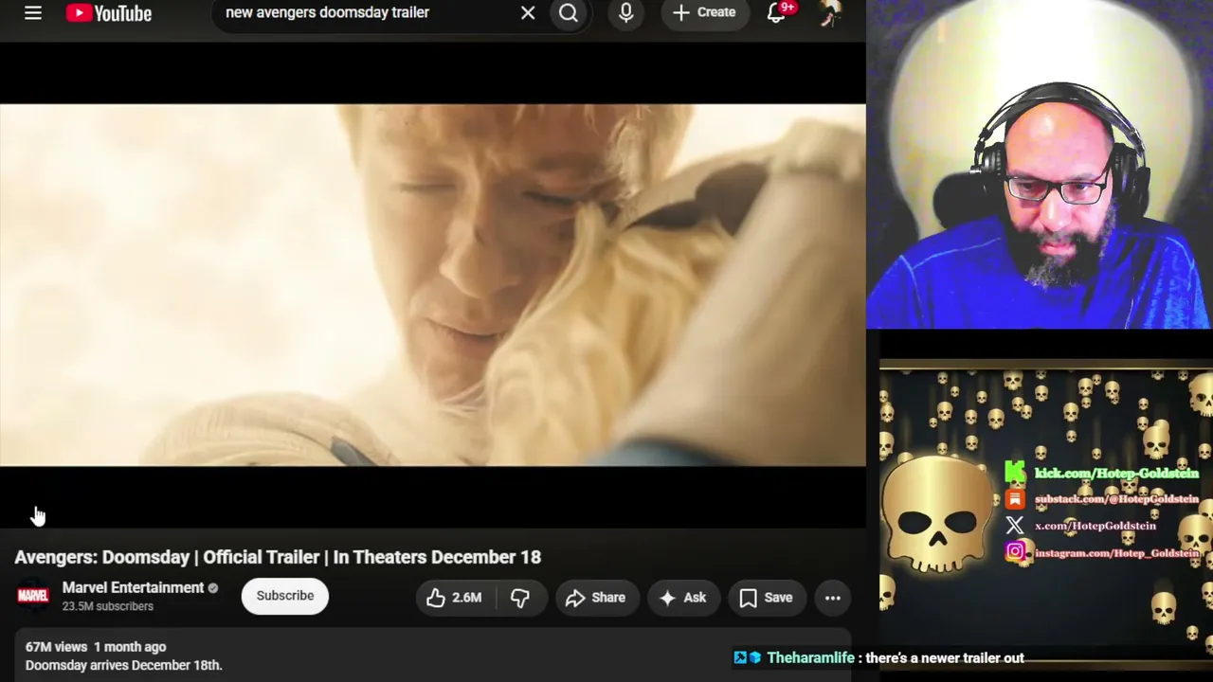Click the instagram.com/Hotep_Goldstein text
This screenshot has width=1213, height=682.
(x=1117, y=552)
